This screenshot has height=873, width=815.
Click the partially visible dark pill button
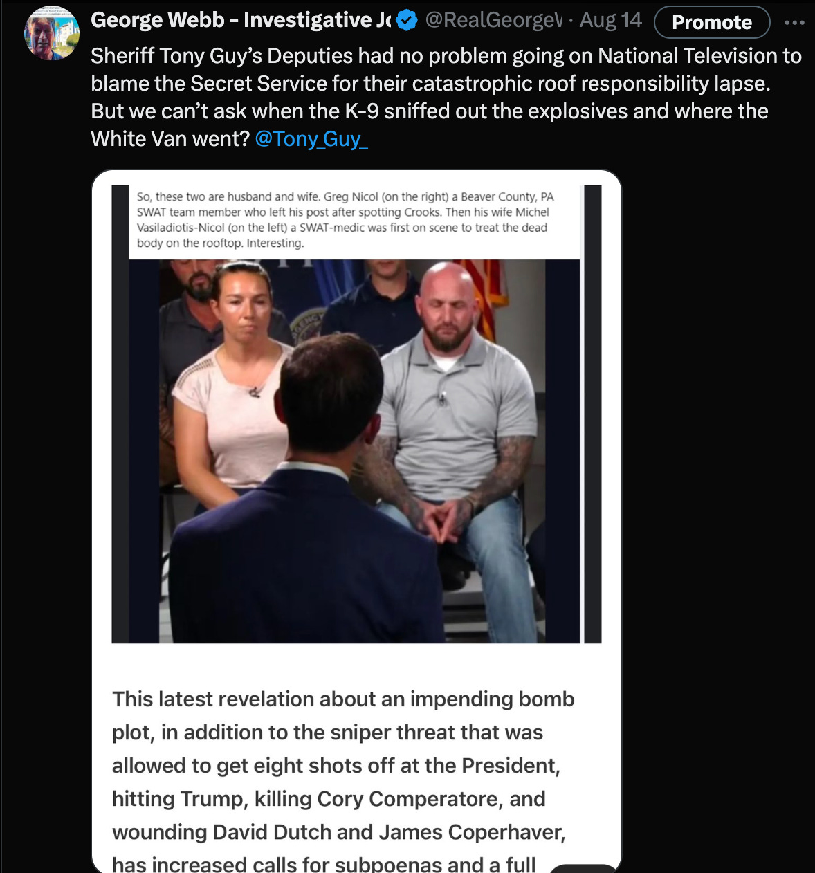coord(583,869)
